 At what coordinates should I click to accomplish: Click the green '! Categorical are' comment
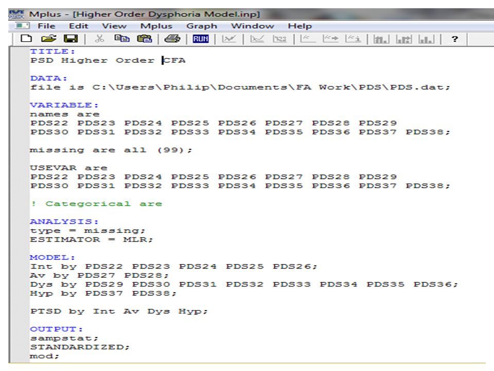96,204
